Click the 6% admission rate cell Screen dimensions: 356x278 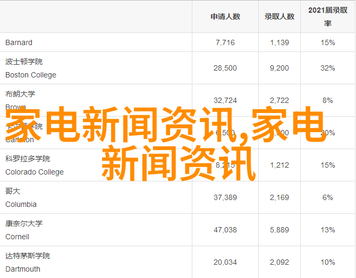point(328,197)
